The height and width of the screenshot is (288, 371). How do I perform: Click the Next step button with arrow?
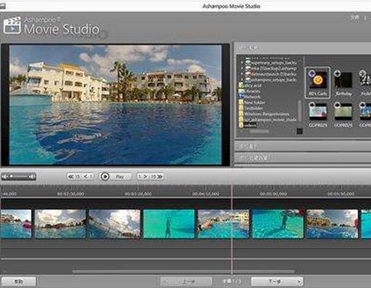[277, 281]
